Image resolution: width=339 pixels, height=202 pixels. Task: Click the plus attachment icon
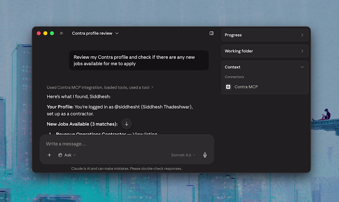[49, 155]
